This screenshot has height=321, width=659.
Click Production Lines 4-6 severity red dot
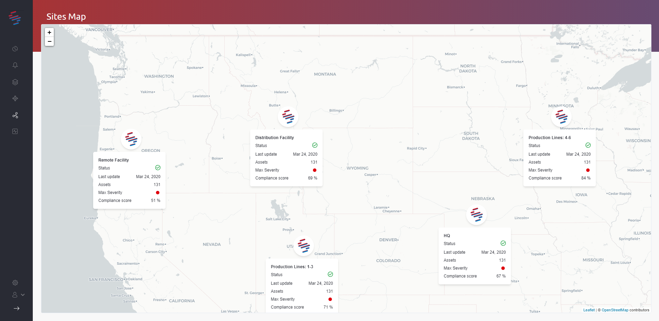(588, 170)
